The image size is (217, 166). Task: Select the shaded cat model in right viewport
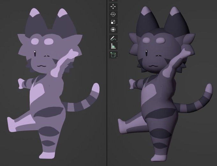(x=165, y=84)
